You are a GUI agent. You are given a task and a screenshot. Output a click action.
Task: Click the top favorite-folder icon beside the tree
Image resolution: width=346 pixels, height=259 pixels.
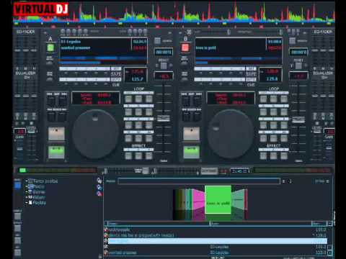coord(99,181)
